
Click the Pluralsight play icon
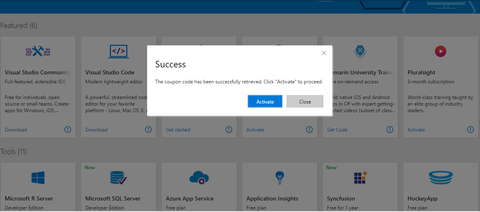(x=441, y=51)
